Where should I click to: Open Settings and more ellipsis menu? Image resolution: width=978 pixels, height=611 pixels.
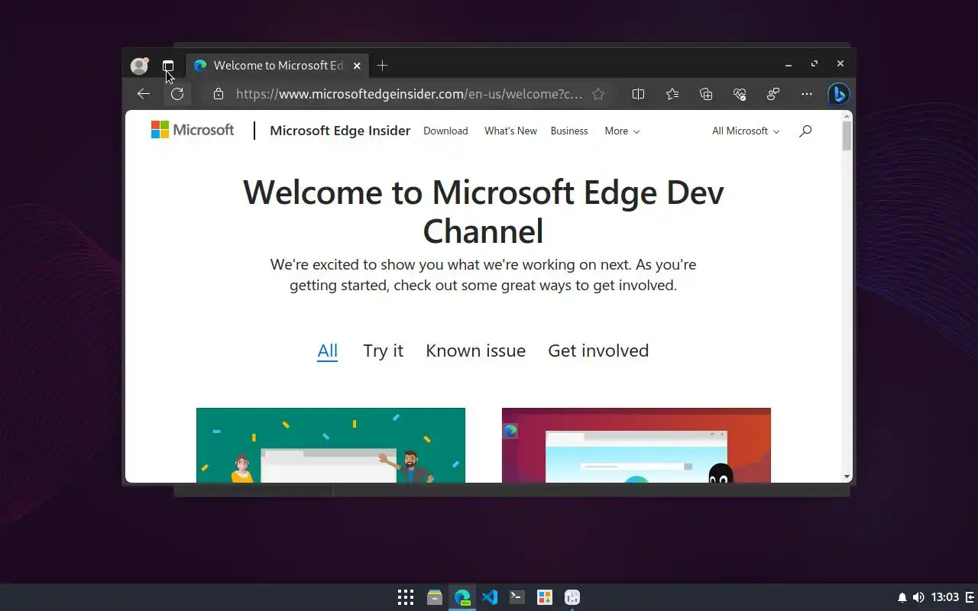(x=807, y=94)
